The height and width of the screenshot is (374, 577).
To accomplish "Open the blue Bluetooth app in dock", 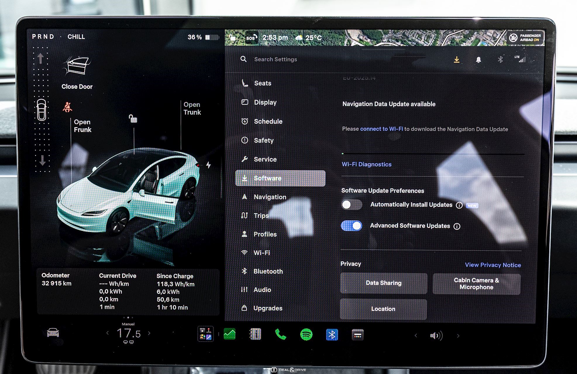I will [332, 335].
